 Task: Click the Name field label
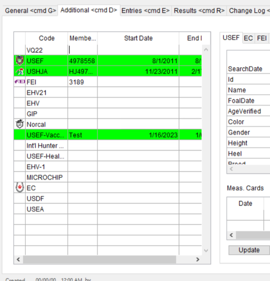point(237,90)
